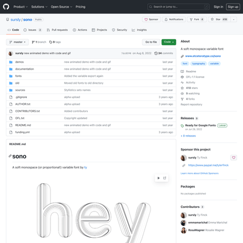Click the sursly avatar in commit row
This screenshot has height=243, width=243.
pos(11,53)
